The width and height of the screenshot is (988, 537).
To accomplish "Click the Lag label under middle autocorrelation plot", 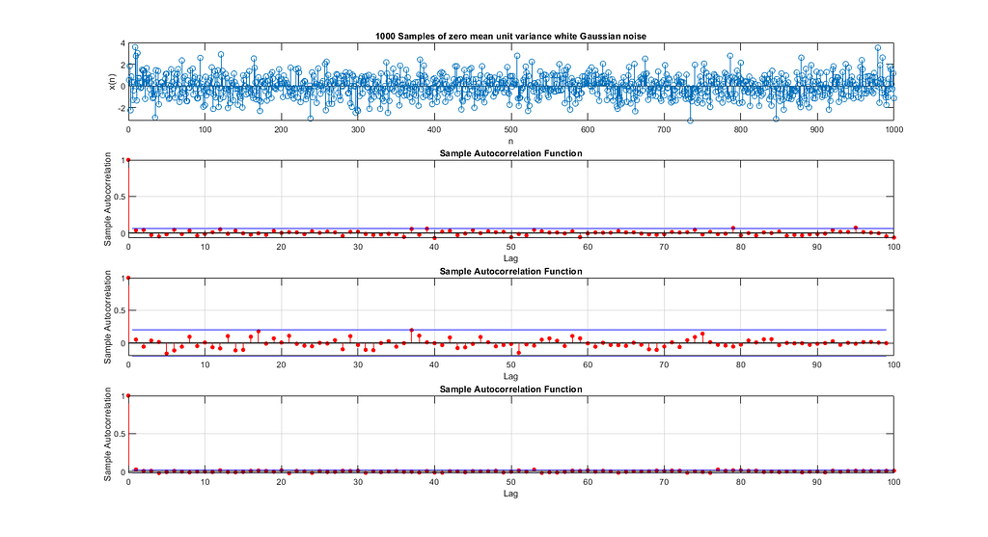I will 510,376.
